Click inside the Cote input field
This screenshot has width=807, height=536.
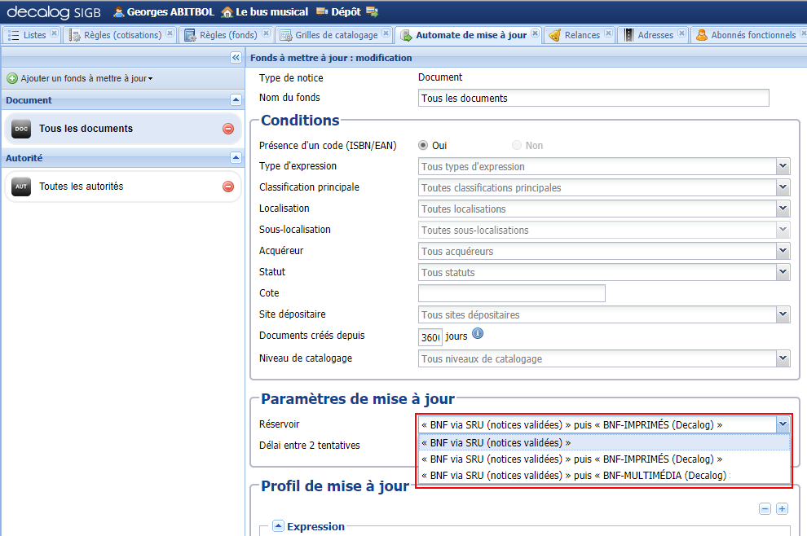511,293
